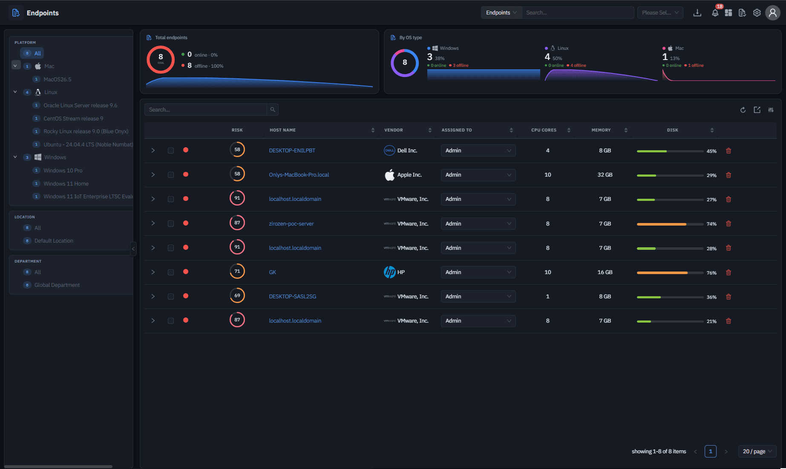
Task: Click the table Search input field
Action: pyautogui.click(x=206, y=110)
